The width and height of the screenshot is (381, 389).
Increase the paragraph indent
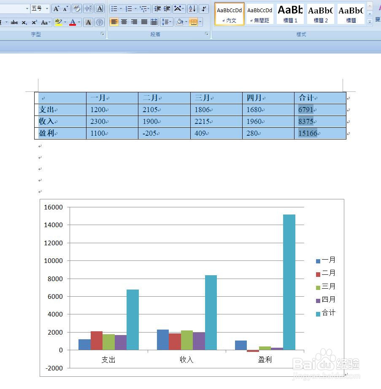pos(167,9)
